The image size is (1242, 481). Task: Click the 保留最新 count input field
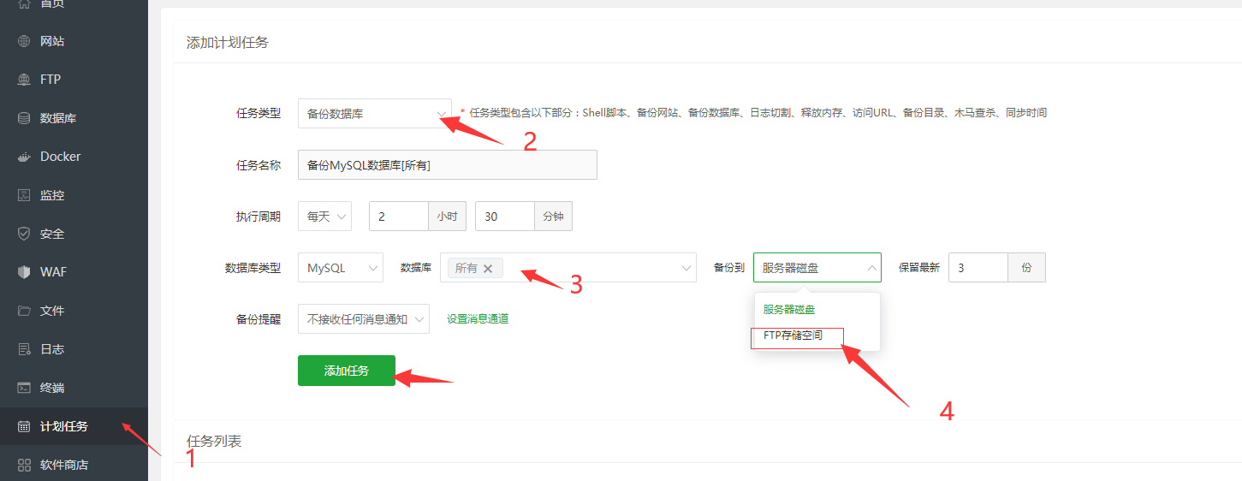(x=978, y=268)
